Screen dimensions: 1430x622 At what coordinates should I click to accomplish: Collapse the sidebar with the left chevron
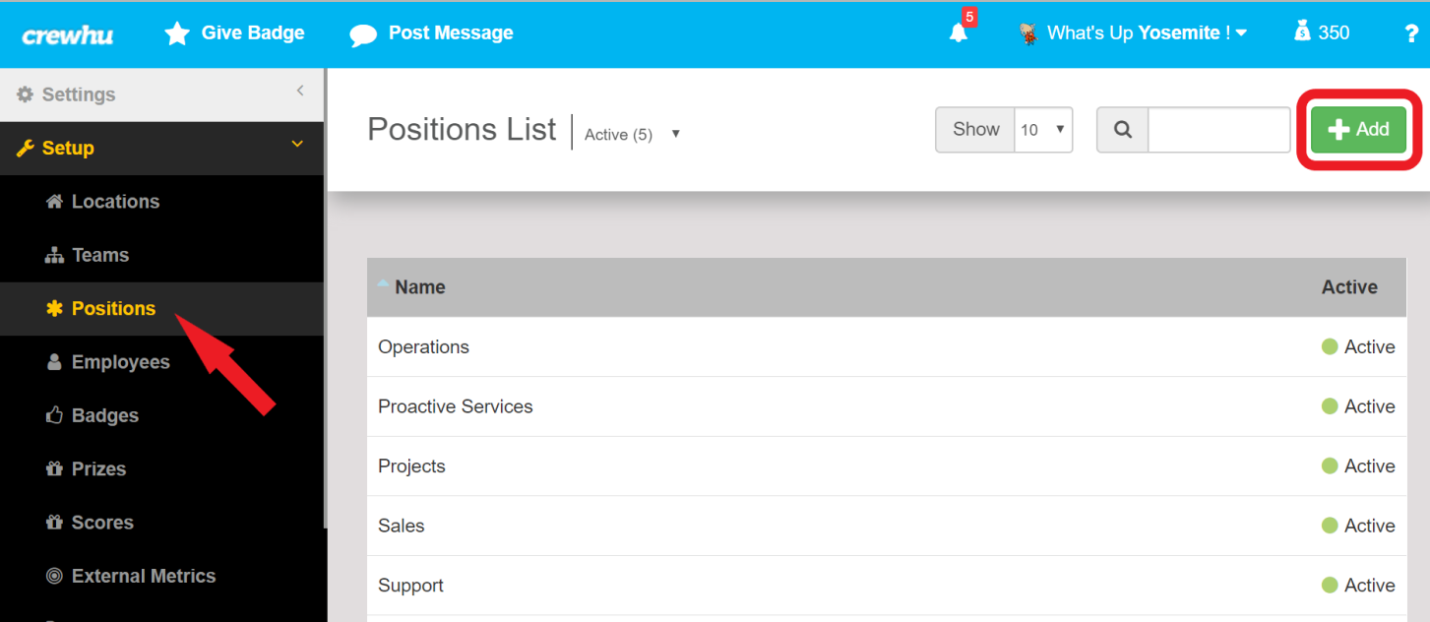pos(300,91)
